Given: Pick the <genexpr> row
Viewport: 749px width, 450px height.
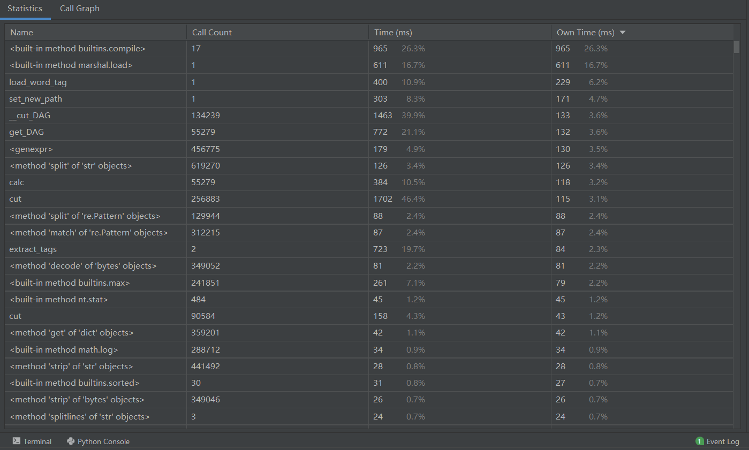Looking at the screenshot, I should (31, 149).
